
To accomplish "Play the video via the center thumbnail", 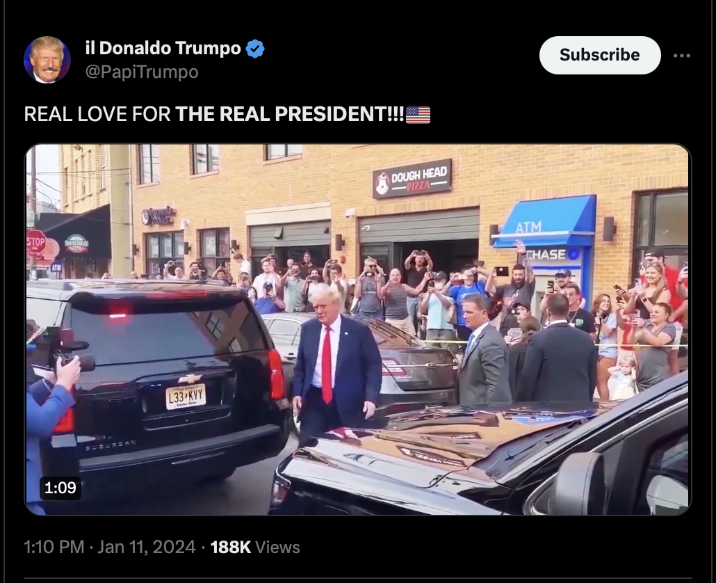I will coord(357,330).
